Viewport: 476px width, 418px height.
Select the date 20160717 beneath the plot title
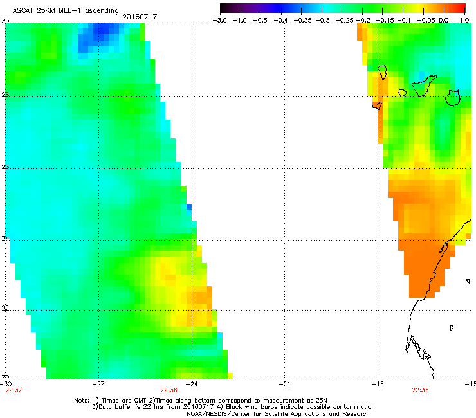140,17
